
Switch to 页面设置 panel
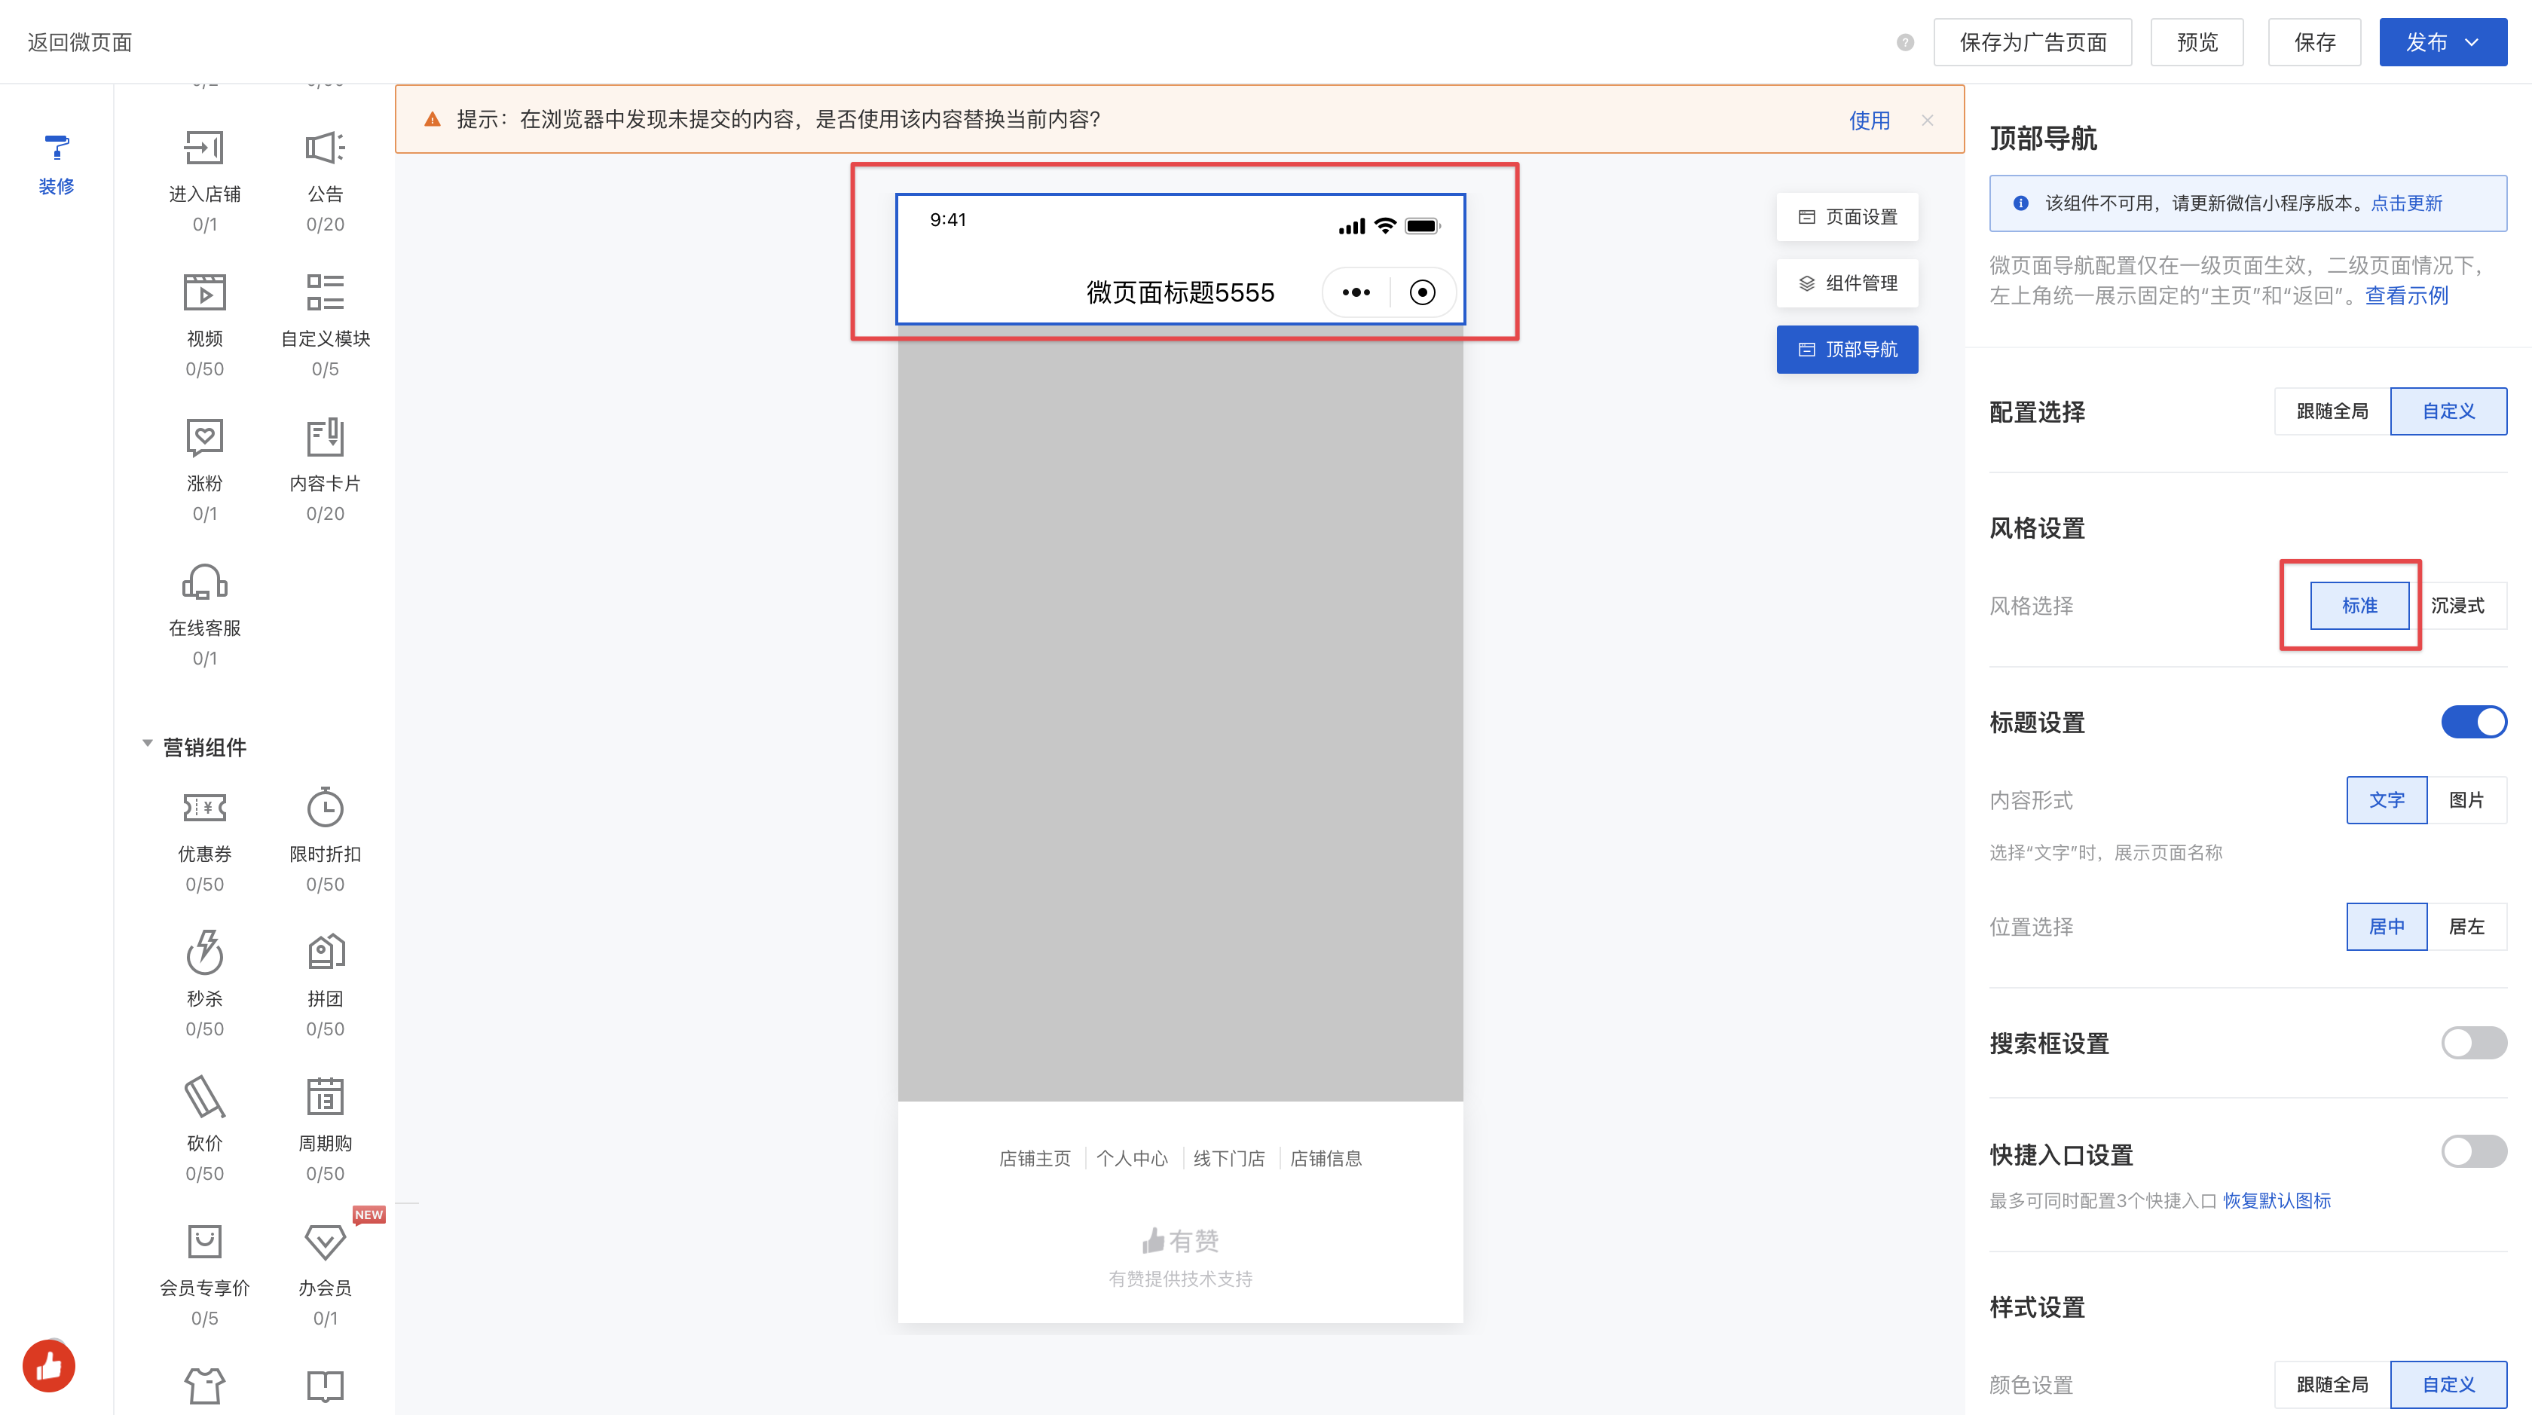(1847, 217)
